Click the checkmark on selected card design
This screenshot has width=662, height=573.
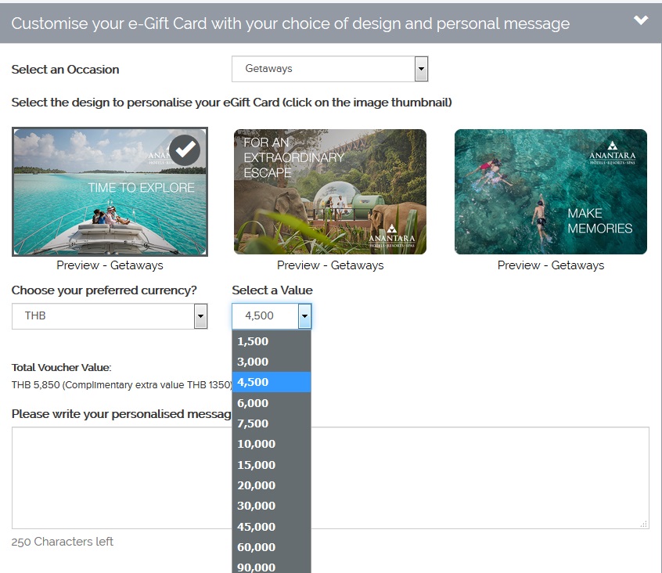[x=185, y=150]
